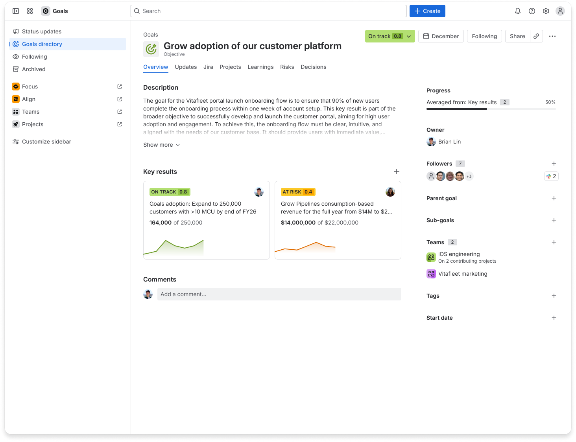
Task: Open the Jira tab
Action: point(208,67)
